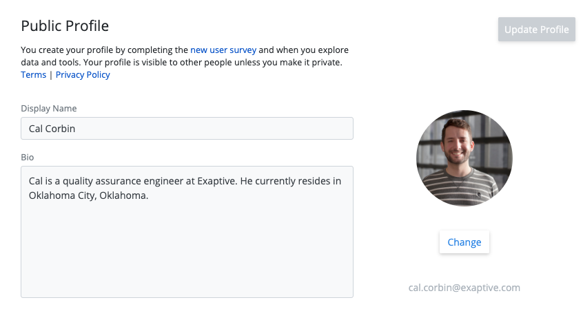
Task: Focus the Display Name input field
Action: pos(187,129)
